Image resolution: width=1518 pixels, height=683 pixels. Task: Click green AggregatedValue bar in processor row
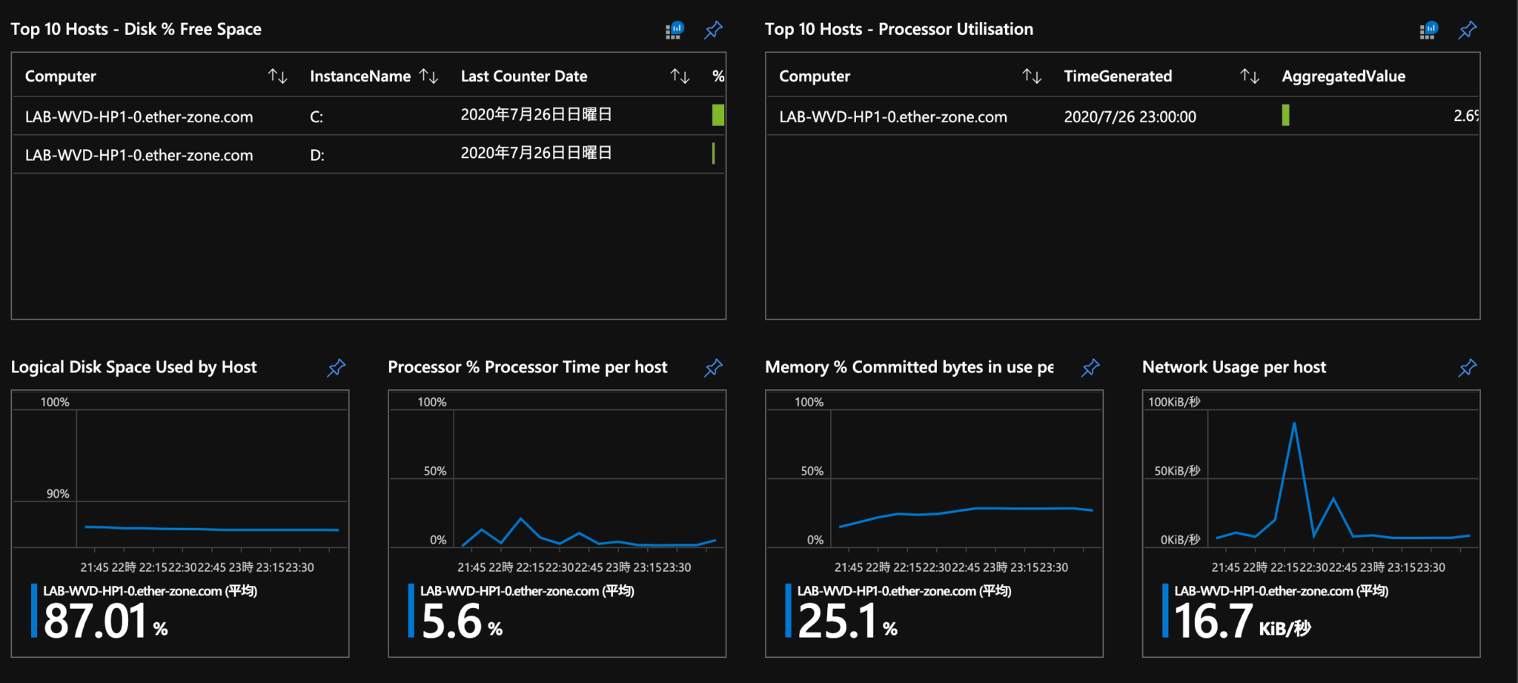pyautogui.click(x=1285, y=115)
